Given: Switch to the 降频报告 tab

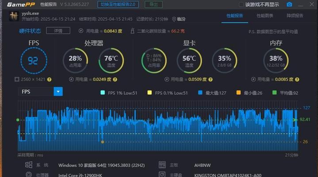Looking at the screenshot, I should 295,16.
